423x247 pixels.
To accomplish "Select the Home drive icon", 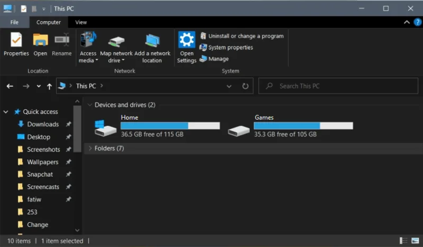I will (105, 128).
